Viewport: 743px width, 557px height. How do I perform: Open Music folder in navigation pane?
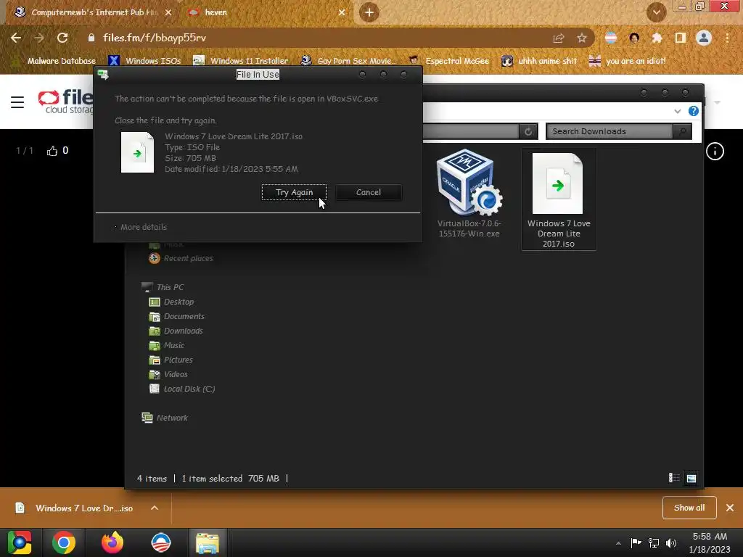coord(167,345)
